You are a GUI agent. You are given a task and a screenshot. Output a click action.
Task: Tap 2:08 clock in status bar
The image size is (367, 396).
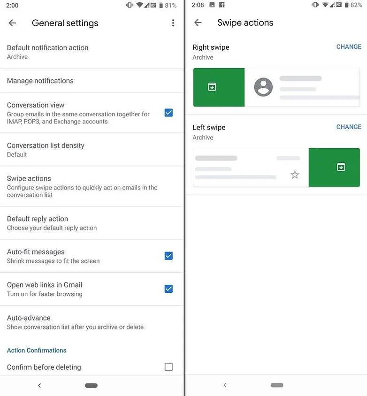[x=198, y=5]
